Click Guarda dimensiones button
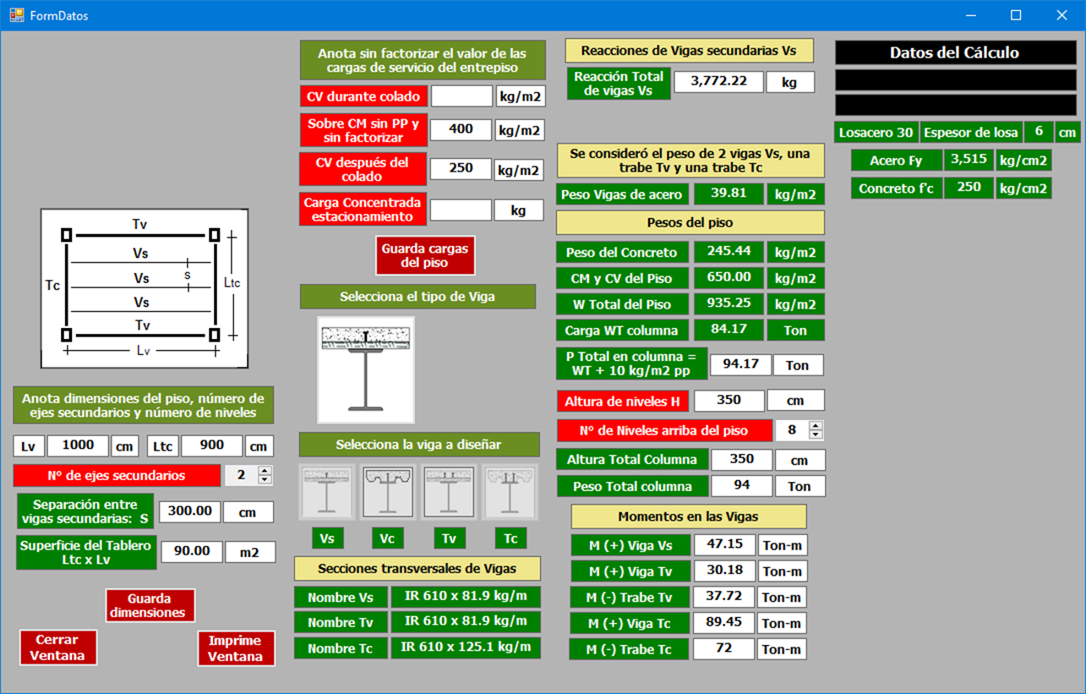The image size is (1086, 694). [150, 605]
